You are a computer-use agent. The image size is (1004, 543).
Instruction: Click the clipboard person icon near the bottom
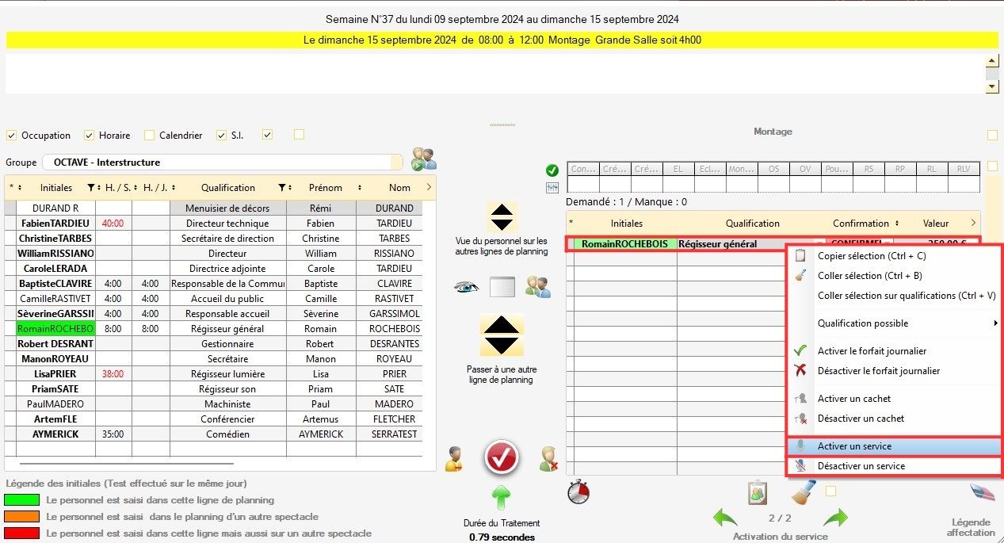[758, 492]
